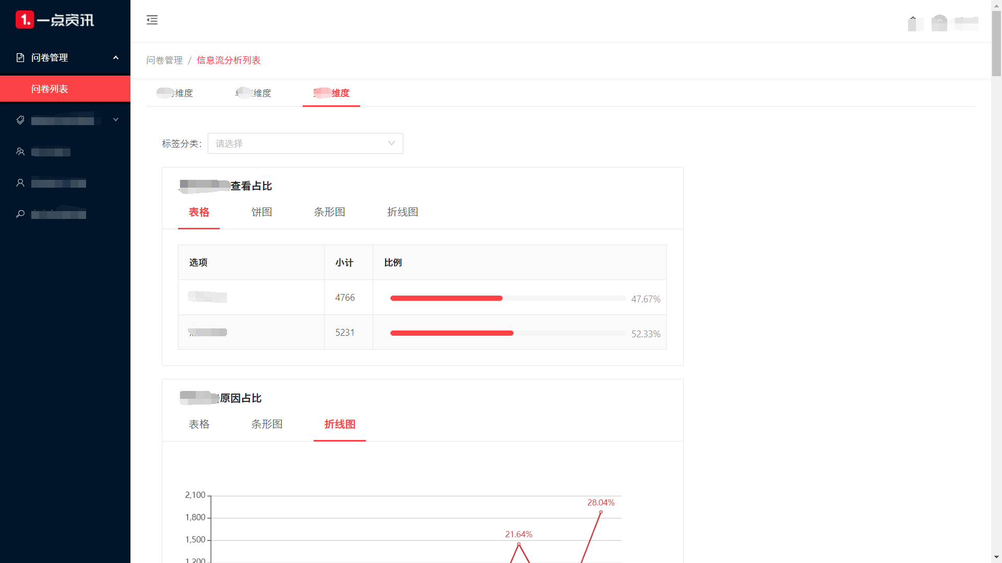Click the 52.33% progress bar
1002x563 pixels.
point(508,333)
